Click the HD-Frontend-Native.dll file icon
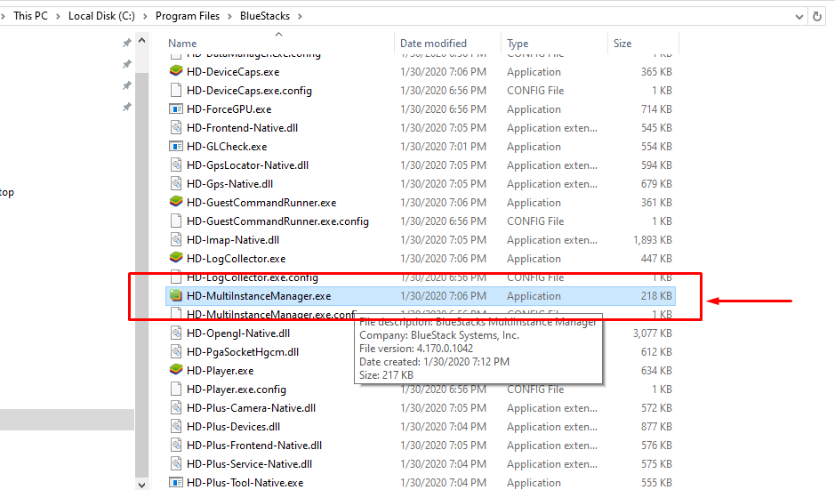This screenshot has height=490, width=835. tap(176, 128)
